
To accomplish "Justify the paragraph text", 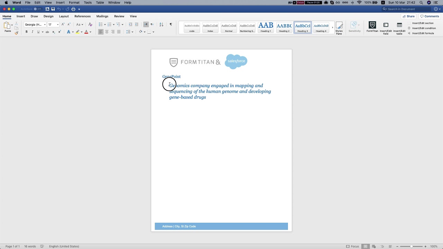I will coord(119,32).
